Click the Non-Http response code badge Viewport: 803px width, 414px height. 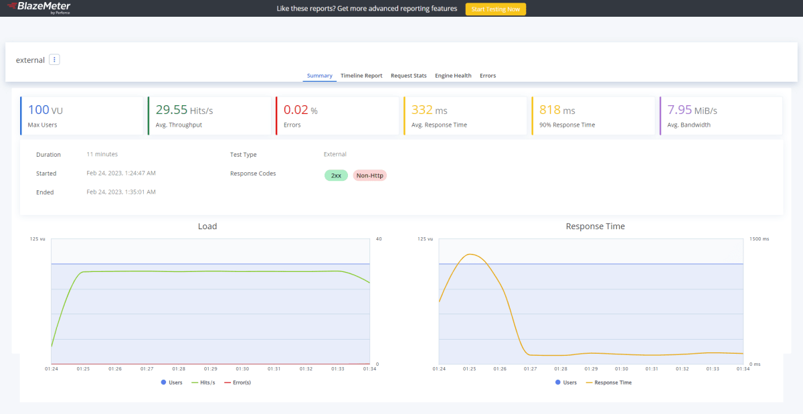point(370,176)
